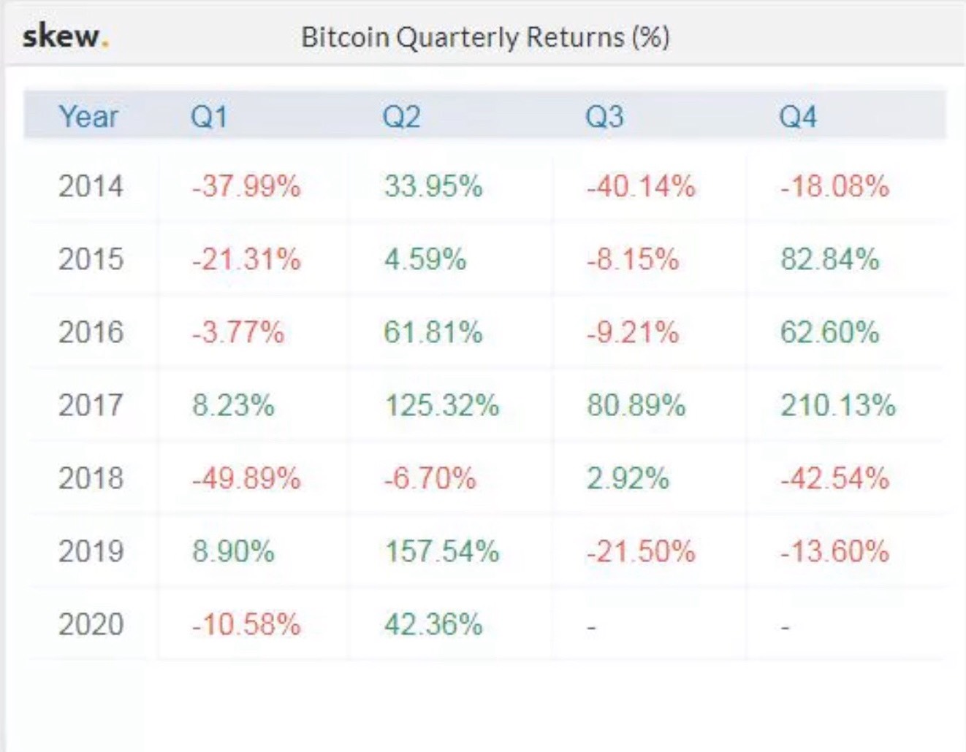Click the Q2 column header
The image size is (966, 752).
tap(401, 117)
